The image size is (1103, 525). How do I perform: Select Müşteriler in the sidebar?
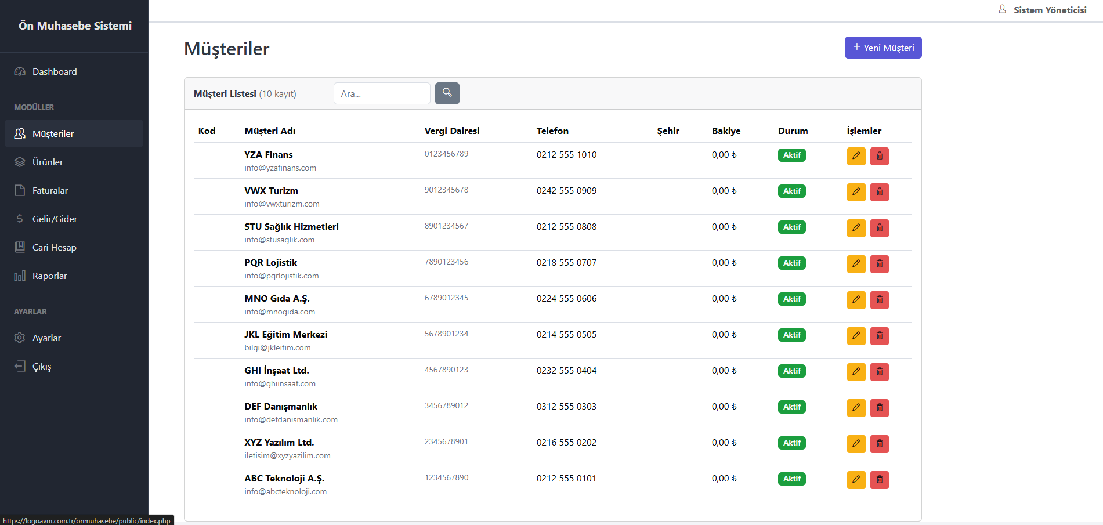point(74,133)
